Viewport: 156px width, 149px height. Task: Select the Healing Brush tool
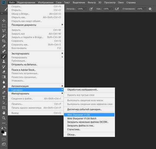pyautogui.click(x=4, y=51)
